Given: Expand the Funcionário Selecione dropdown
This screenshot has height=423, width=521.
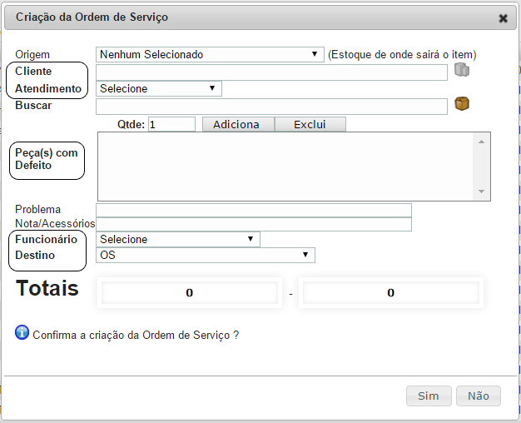Looking at the screenshot, I should click(x=178, y=240).
